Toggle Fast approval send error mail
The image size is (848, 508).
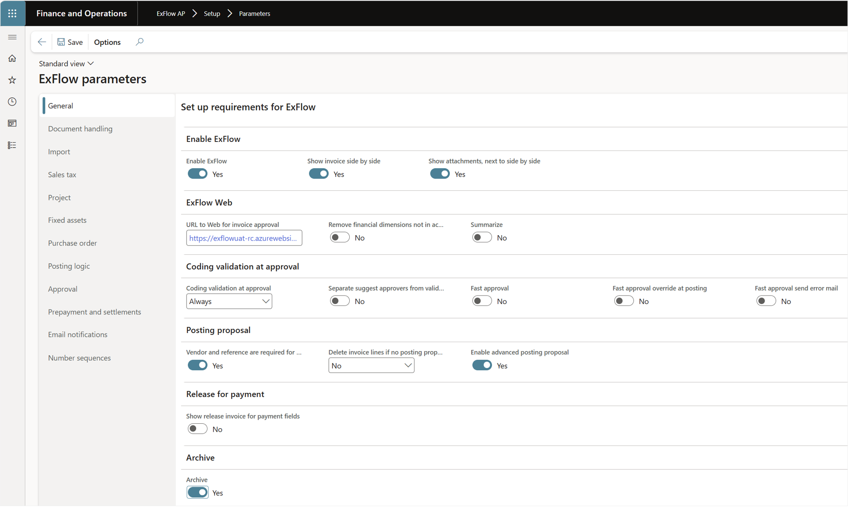pos(766,301)
